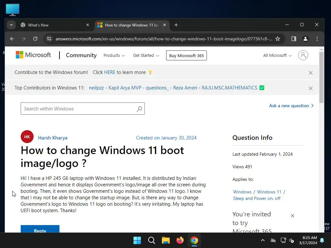331x248 pixels.
Task: Open neilpzz contributor profile
Action: [96, 88]
